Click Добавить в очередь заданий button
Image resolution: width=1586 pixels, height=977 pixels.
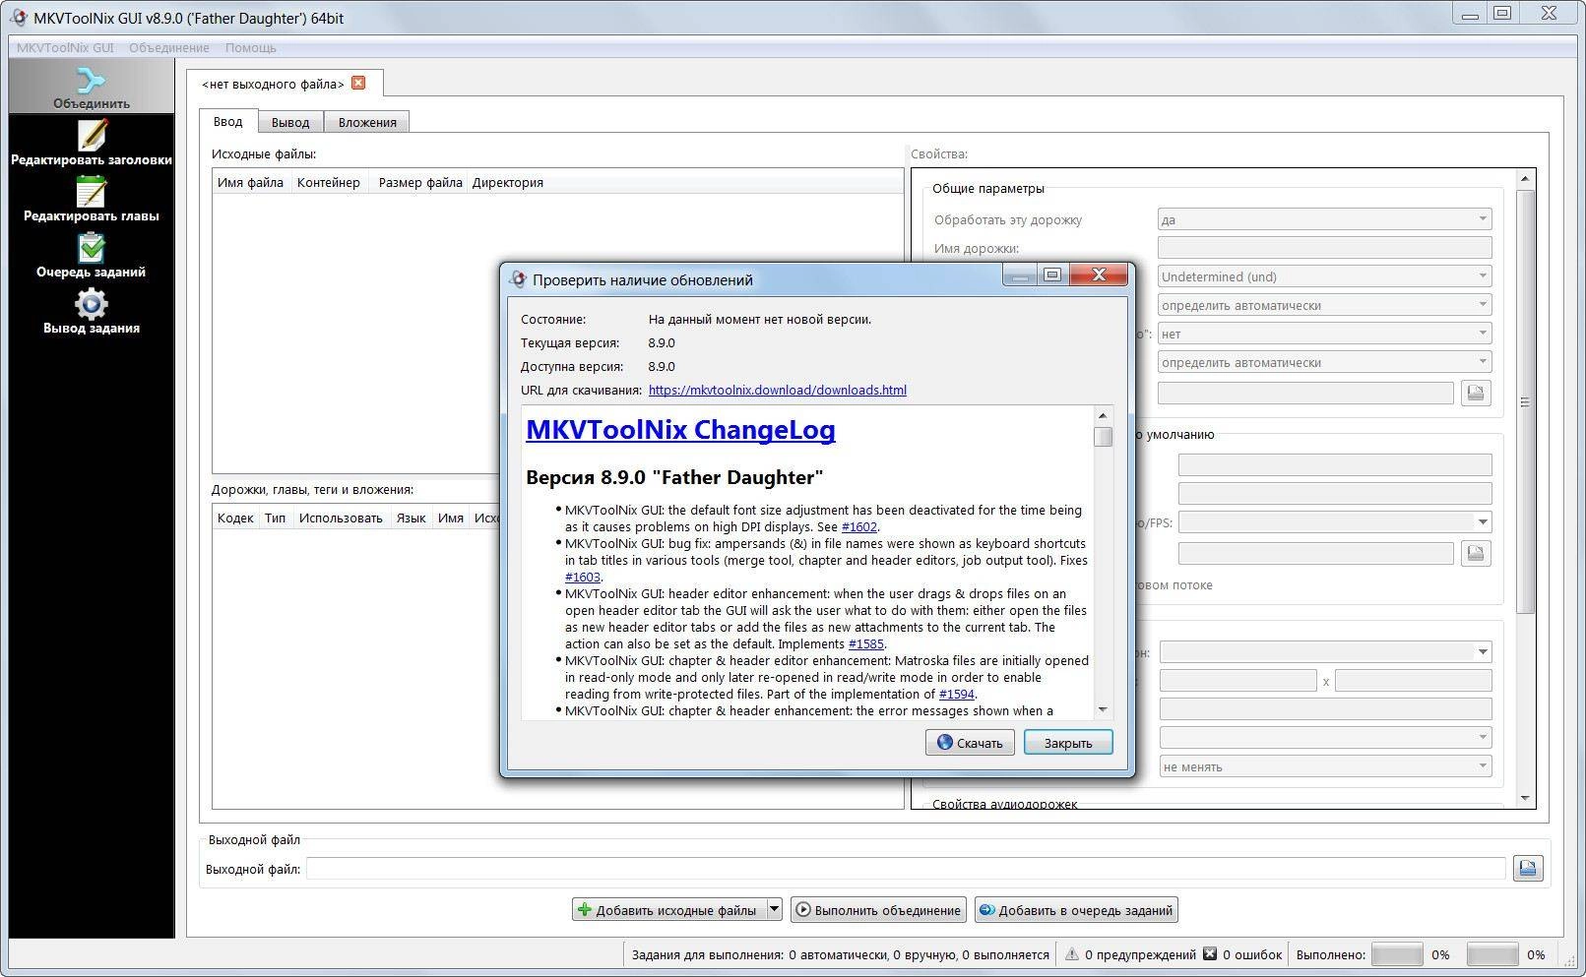click(x=1076, y=909)
